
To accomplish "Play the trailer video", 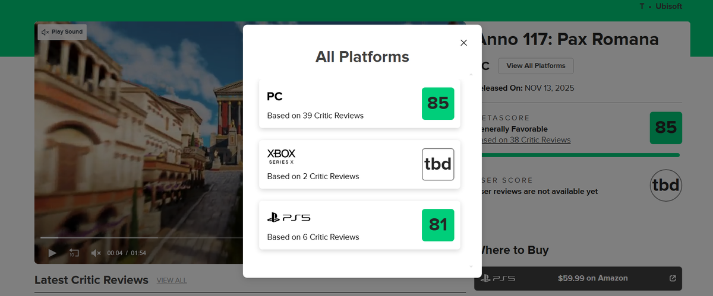I will click(x=52, y=253).
